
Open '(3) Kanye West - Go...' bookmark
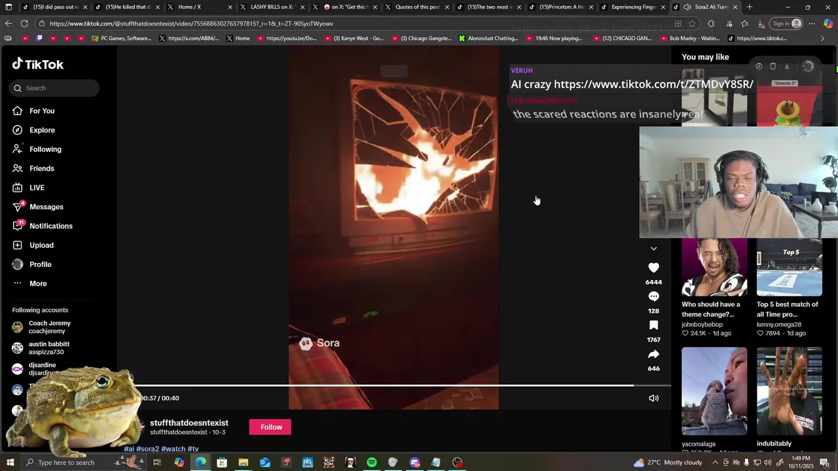[x=354, y=39]
